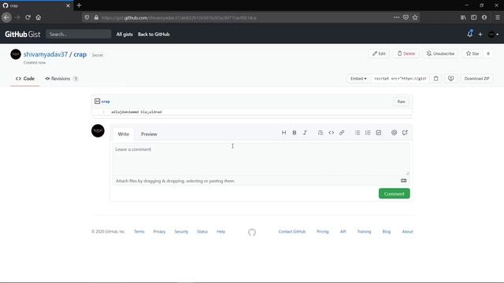
Task: Open gist in GitHub Desktop icon
Action: (x=450, y=79)
